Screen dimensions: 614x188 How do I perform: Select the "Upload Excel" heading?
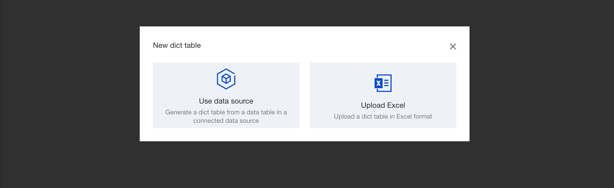click(x=383, y=105)
